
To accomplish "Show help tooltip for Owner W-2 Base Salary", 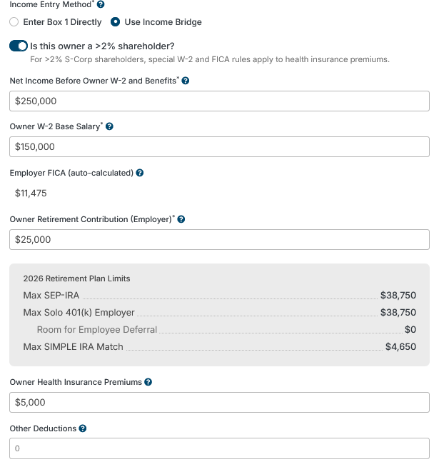I will [x=109, y=126].
